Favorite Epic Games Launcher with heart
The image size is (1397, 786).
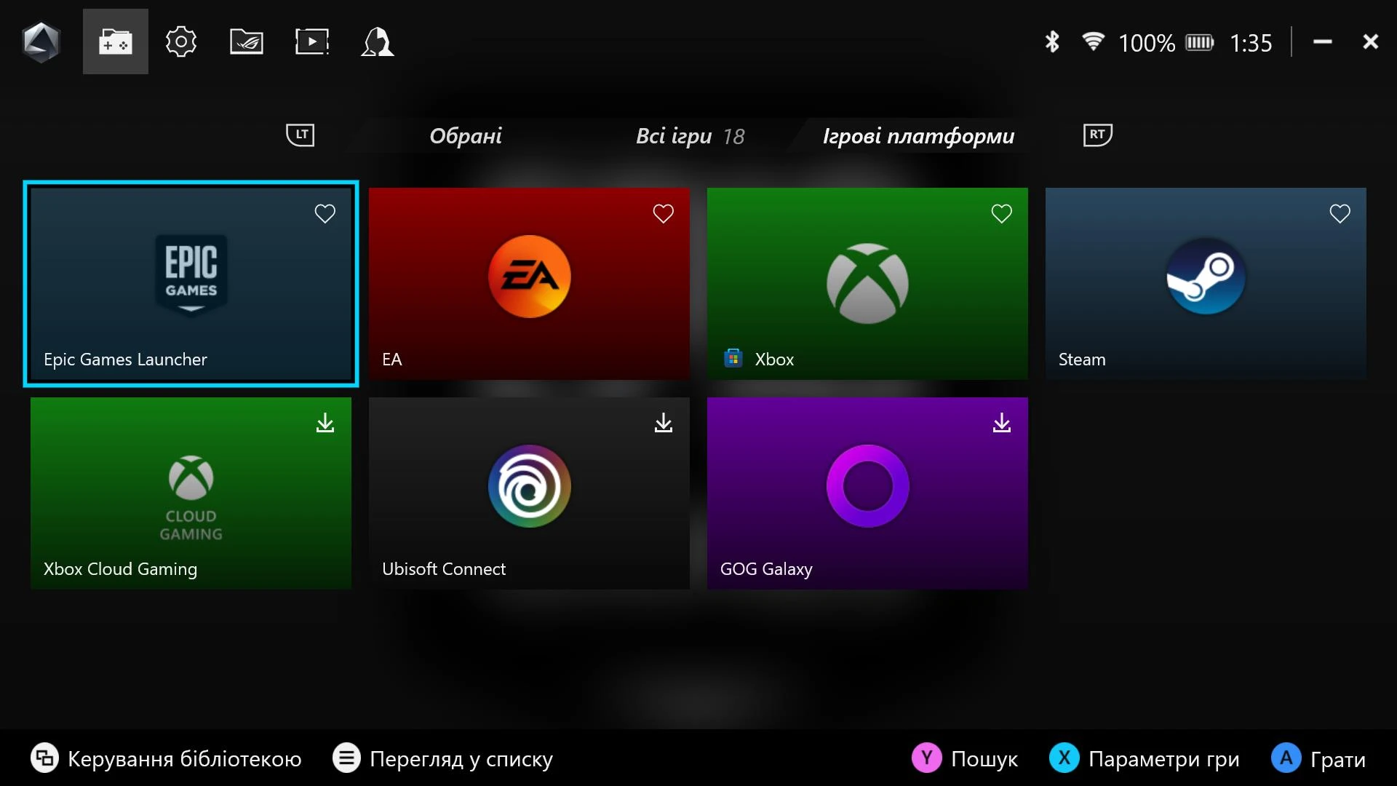click(325, 213)
